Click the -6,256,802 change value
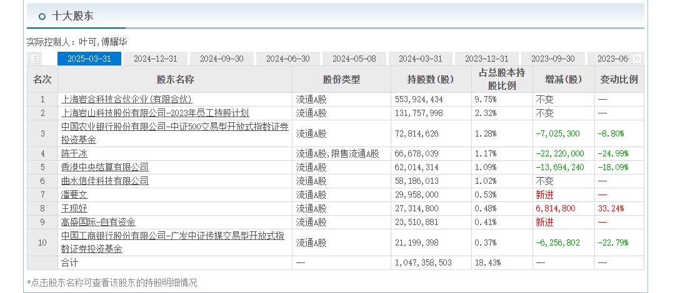 click(557, 243)
